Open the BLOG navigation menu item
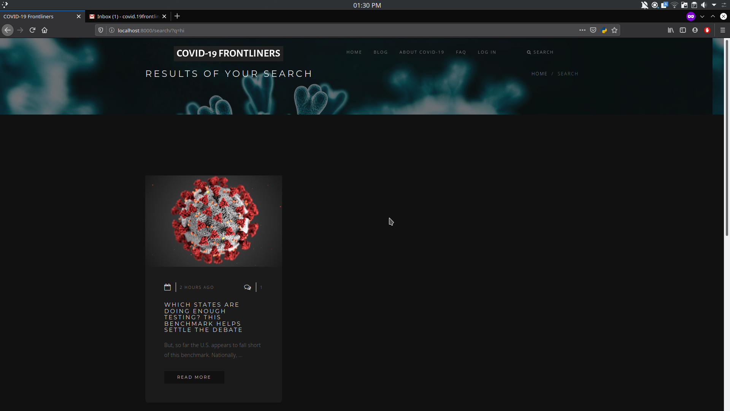 coord(381,52)
